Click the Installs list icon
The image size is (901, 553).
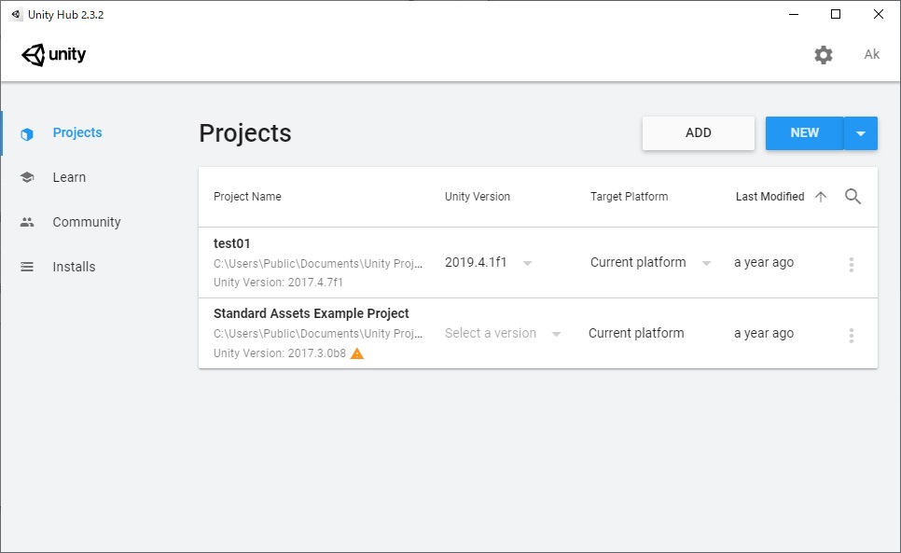click(x=27, y=267)
